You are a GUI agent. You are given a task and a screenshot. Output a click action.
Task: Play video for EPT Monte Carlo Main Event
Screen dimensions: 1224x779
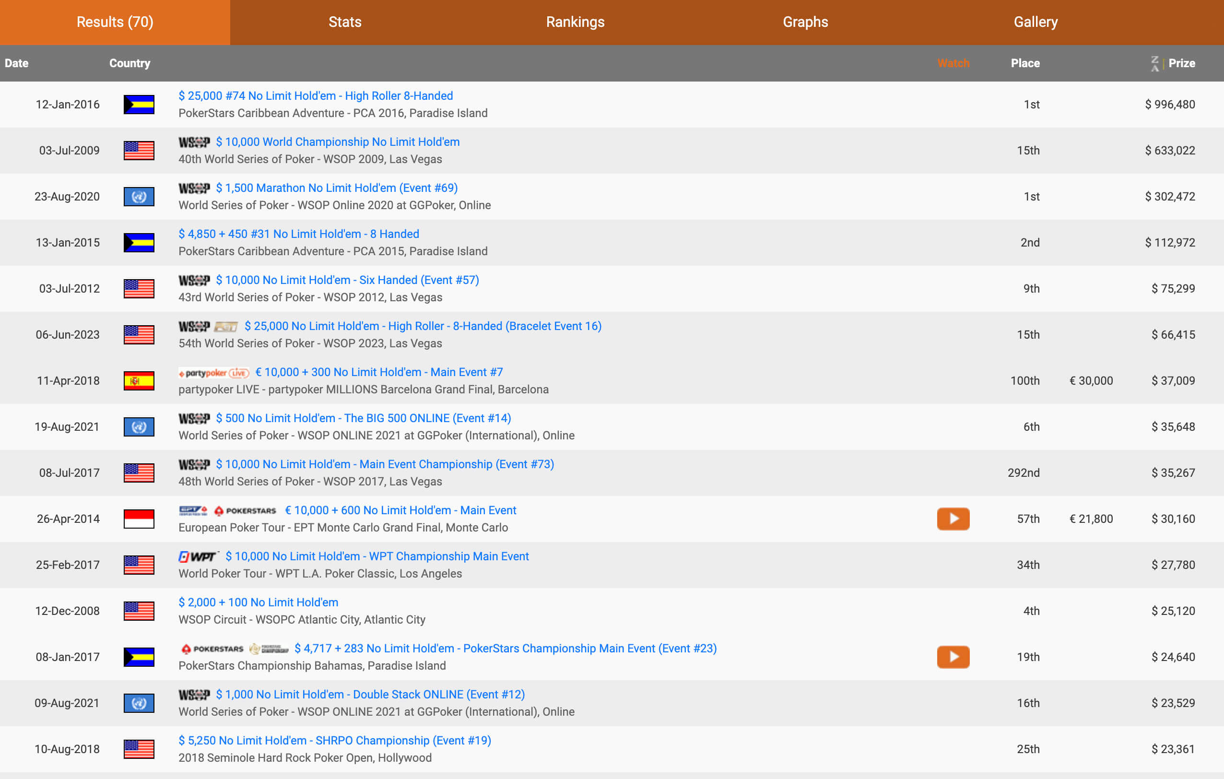pyautogui.click(x=953, y=519)
